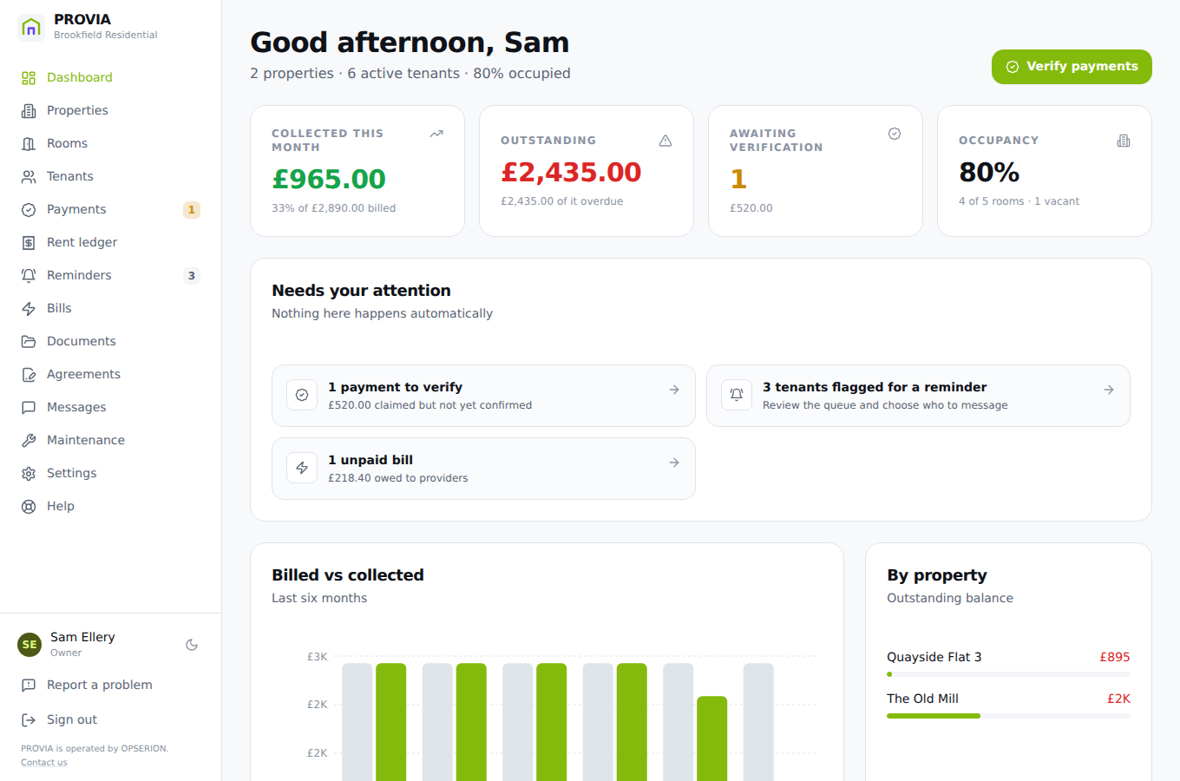
Task: Click the Rooms door icon
Action: (29, 144)
